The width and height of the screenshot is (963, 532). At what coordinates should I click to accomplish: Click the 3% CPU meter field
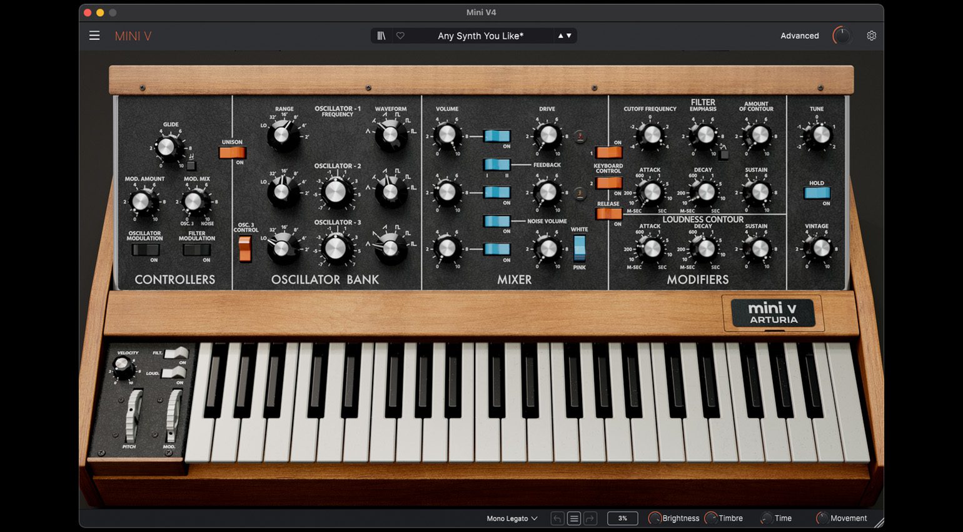click(x=622, y=518)
